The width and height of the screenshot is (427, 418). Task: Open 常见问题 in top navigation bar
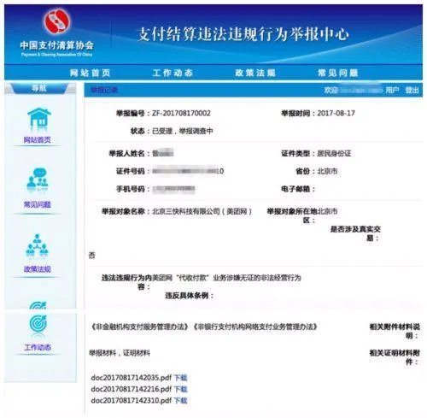click(x=338, y=73)
